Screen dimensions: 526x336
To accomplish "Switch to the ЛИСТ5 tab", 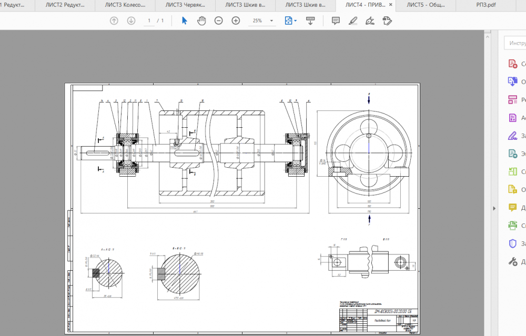I will click(426, 5).
